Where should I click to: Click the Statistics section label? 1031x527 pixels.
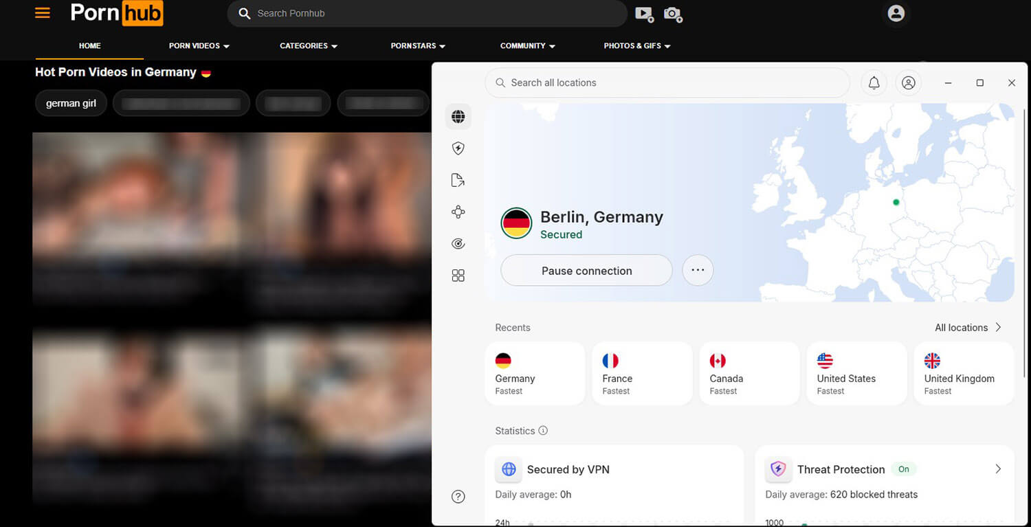coord(515,431)
